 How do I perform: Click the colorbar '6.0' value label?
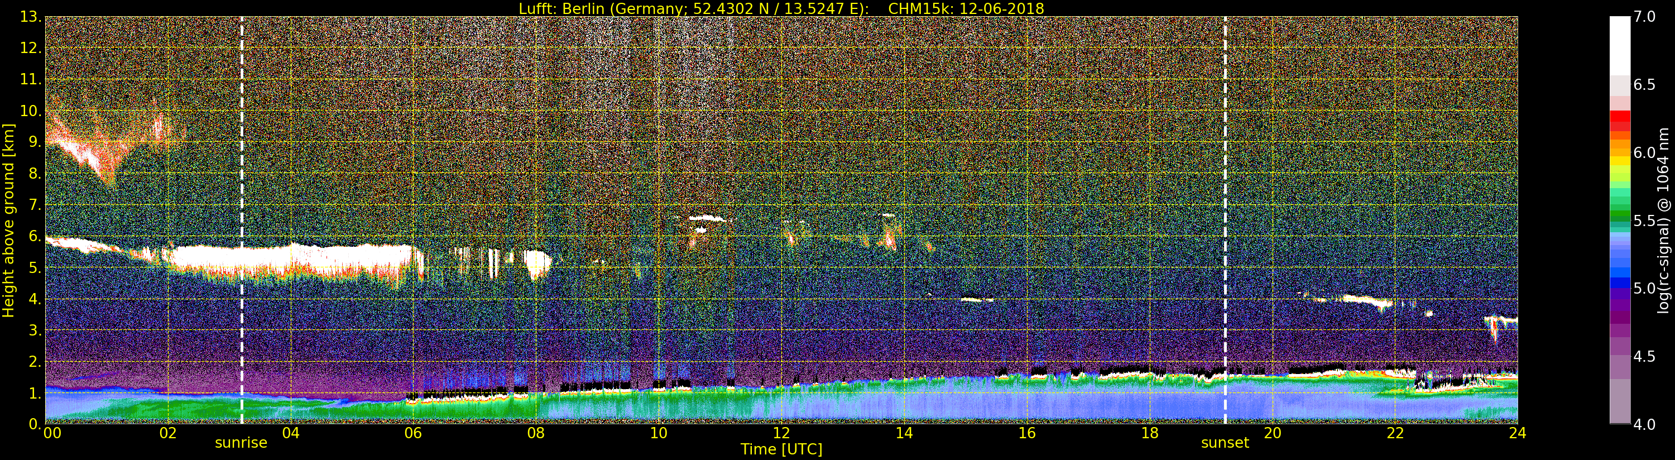click(1644, 152)
